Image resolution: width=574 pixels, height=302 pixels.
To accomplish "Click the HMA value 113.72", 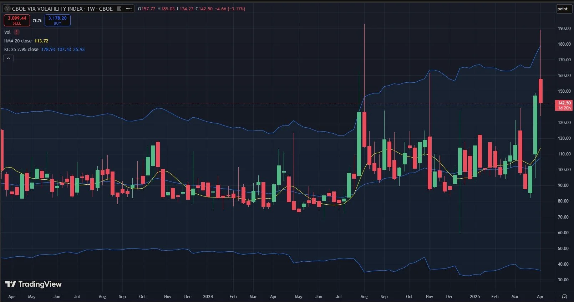I will 41,41.
